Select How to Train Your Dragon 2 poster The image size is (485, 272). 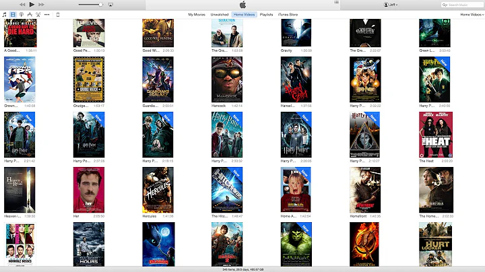[227, 244]
